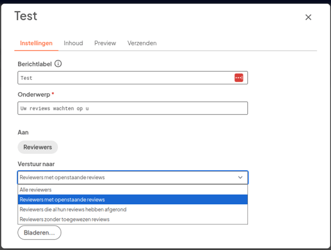Select 'Reviewers die al hun reviews hebben afgerond'
The image size is (331, 250).
[x=133, y=209]
